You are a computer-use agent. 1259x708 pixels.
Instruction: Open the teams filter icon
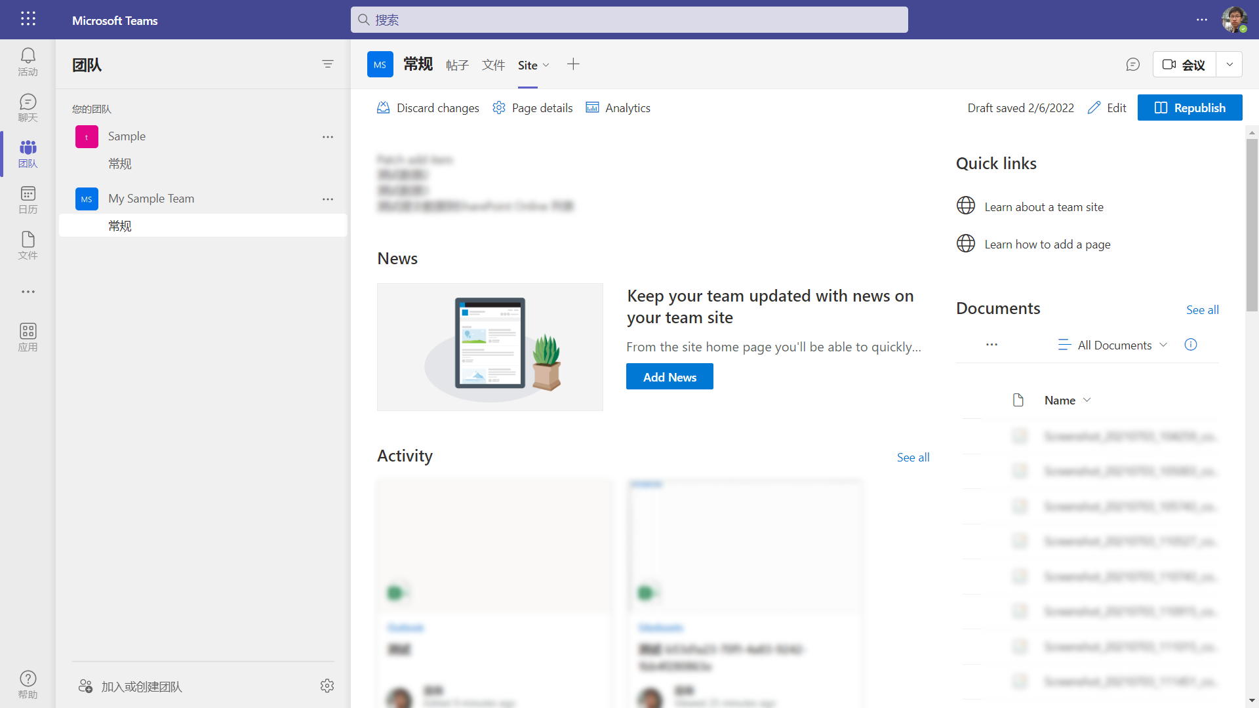[x=328, y=64]
